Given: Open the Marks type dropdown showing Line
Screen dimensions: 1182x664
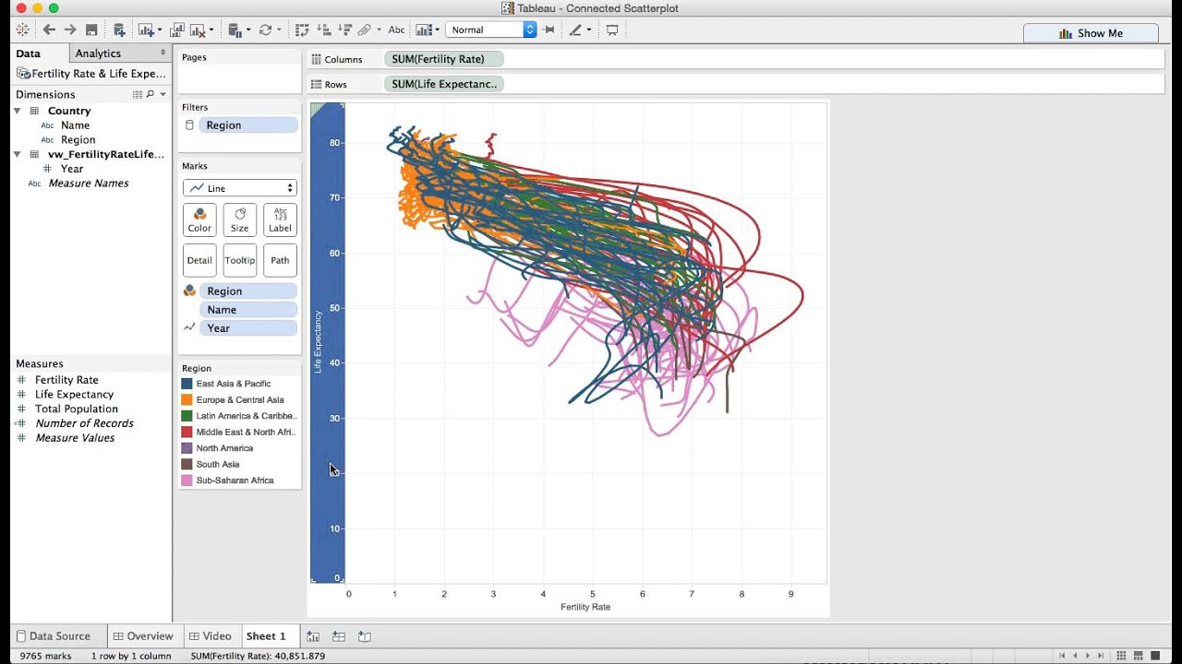Looking at the screenshot, I should [240, 188].
